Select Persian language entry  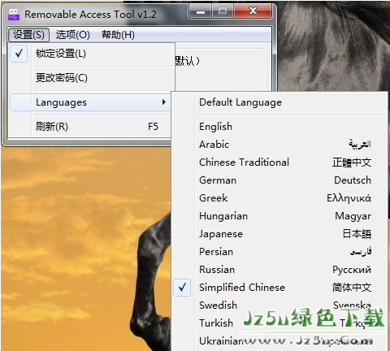tap(280, 252)
